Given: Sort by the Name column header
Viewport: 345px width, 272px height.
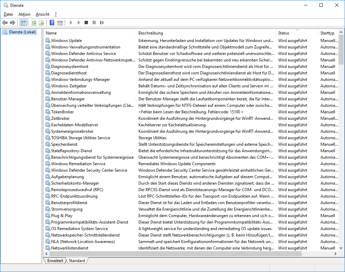Looking at the screenshot, I should click(90, 33).
